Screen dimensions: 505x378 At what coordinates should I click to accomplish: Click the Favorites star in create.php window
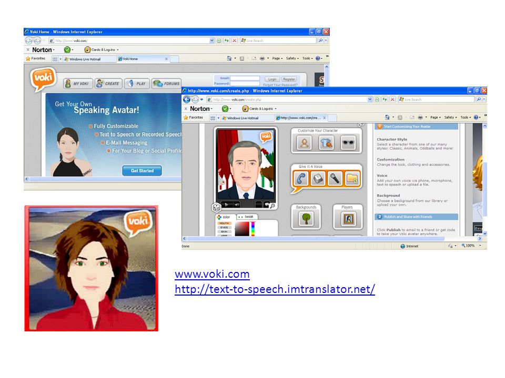pyautogui.click(x=186, y=118)
